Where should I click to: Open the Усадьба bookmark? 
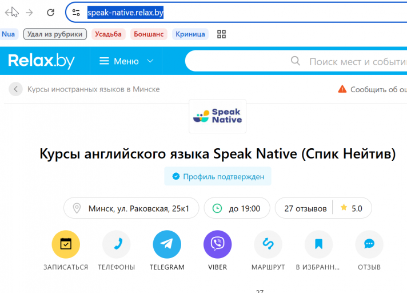tap(108, 34)
